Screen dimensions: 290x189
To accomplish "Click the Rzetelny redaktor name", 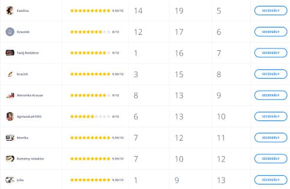I will (x=30, y=159).
